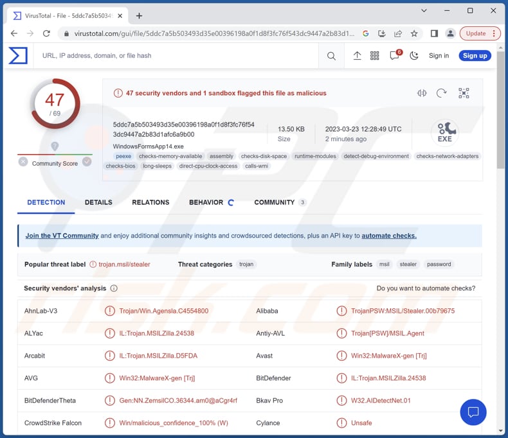The width and height of the screenshot is (508, 438).
Task: Click the community score upvote checkmark
Action: coord(86,162)
